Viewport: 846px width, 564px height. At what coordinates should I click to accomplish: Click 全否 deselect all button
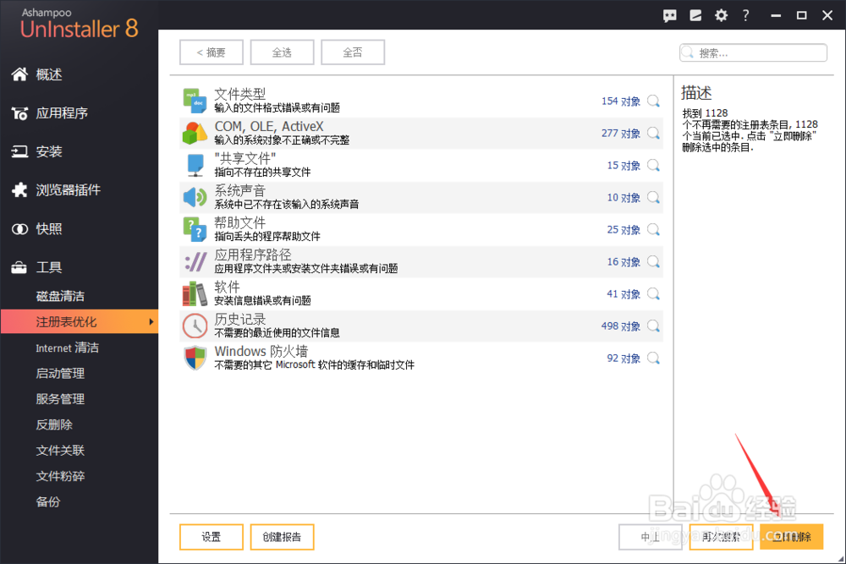coord(353,52)
